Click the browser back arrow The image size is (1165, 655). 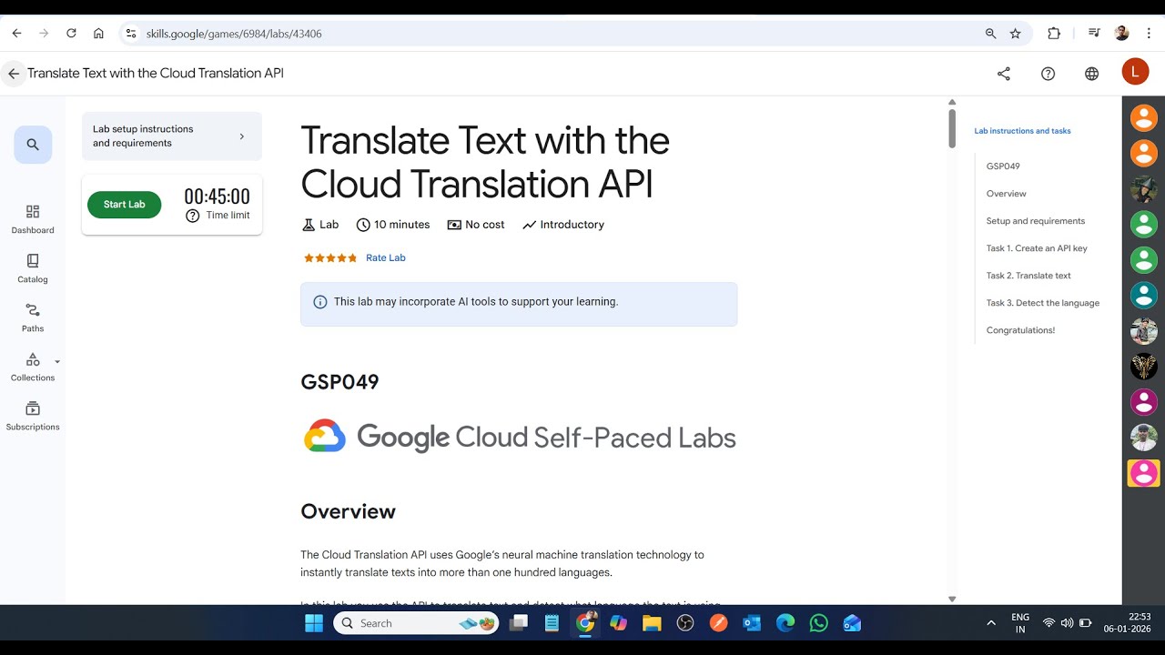16,34
